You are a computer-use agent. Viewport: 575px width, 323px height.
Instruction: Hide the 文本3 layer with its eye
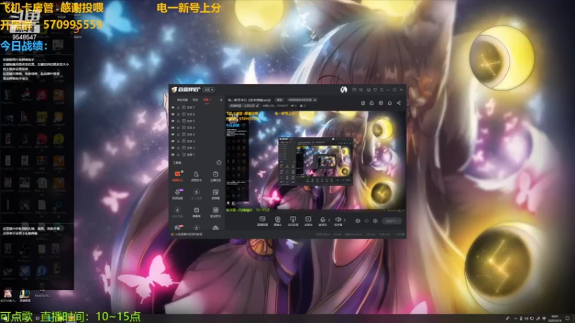point(172,141)
